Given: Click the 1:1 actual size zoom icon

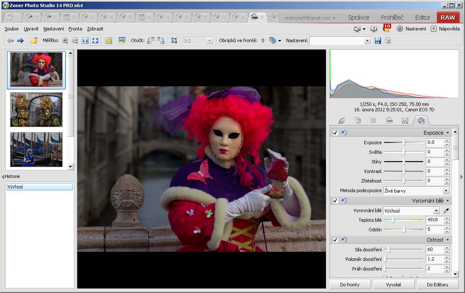Looking at the screenshot, I should tap(85, 40).
